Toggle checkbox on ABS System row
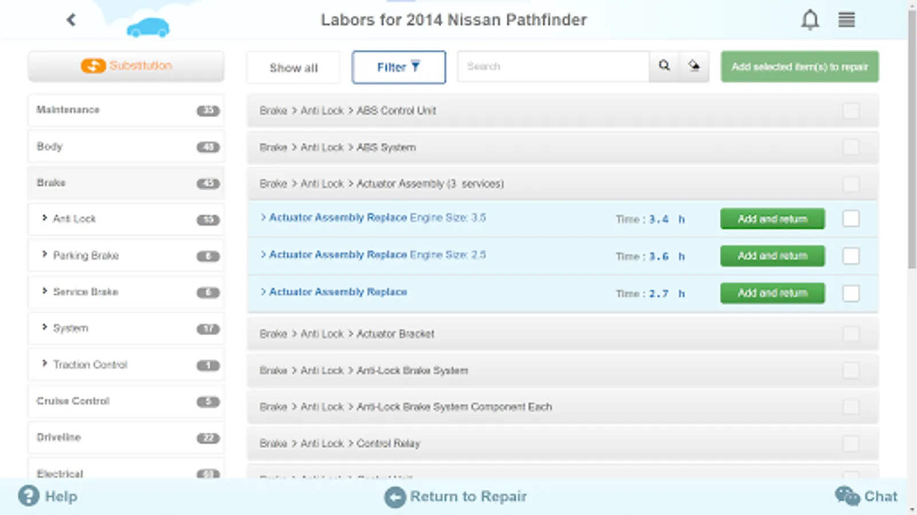The image size is (917, 515). click(851, 147)
